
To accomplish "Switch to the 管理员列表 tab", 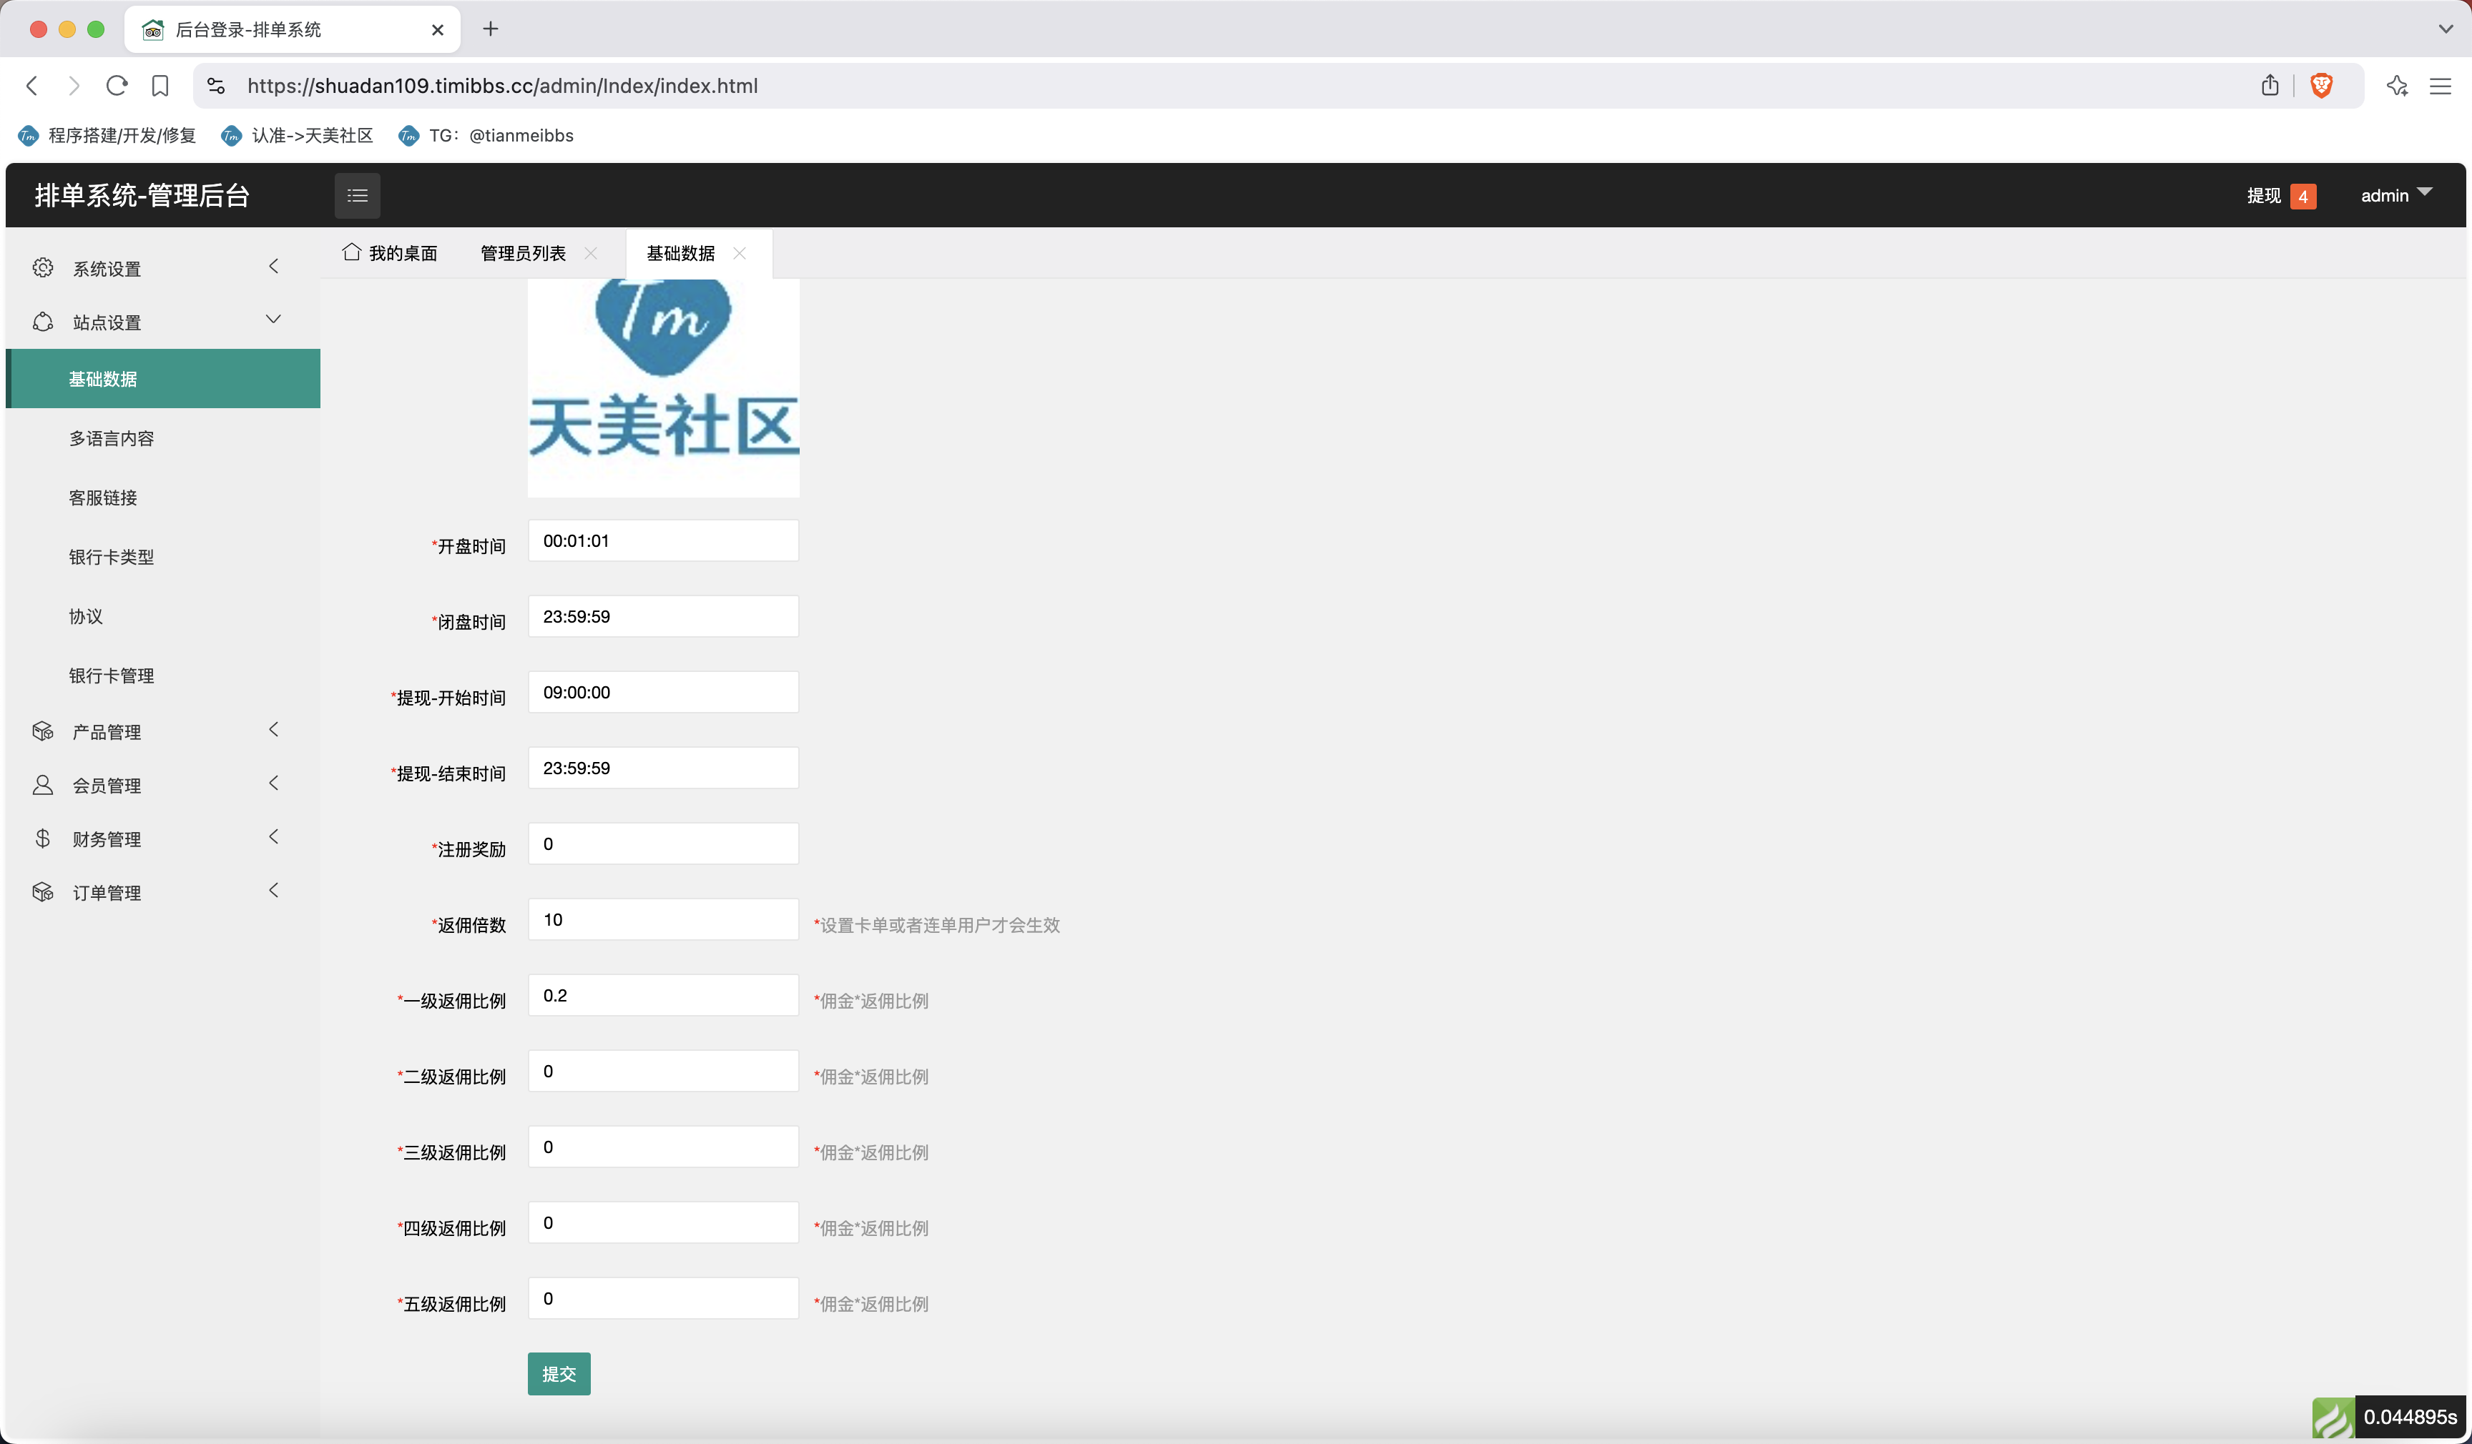I will point(523,253).
